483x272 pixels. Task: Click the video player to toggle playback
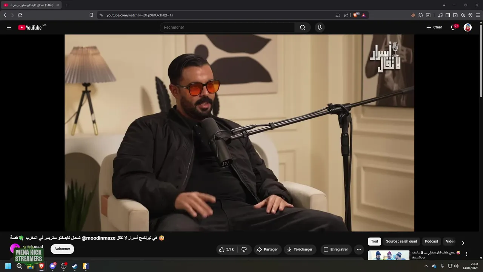239,133
